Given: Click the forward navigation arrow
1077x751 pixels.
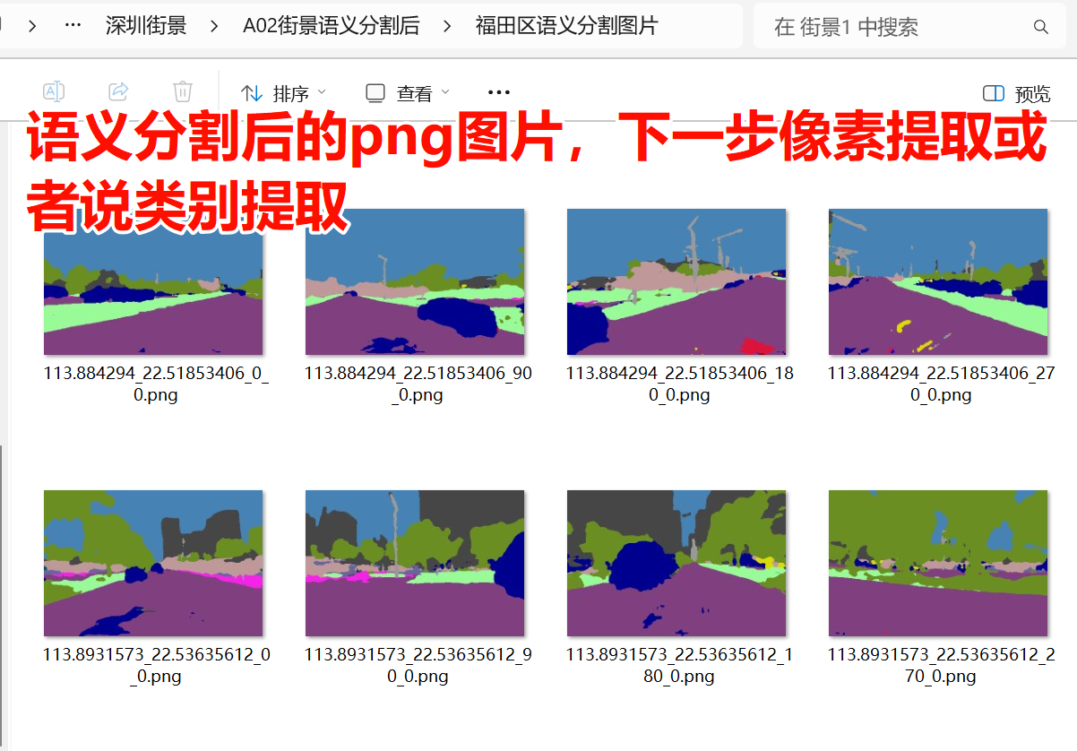Looking at the screenshot, I should pos(32,27).
